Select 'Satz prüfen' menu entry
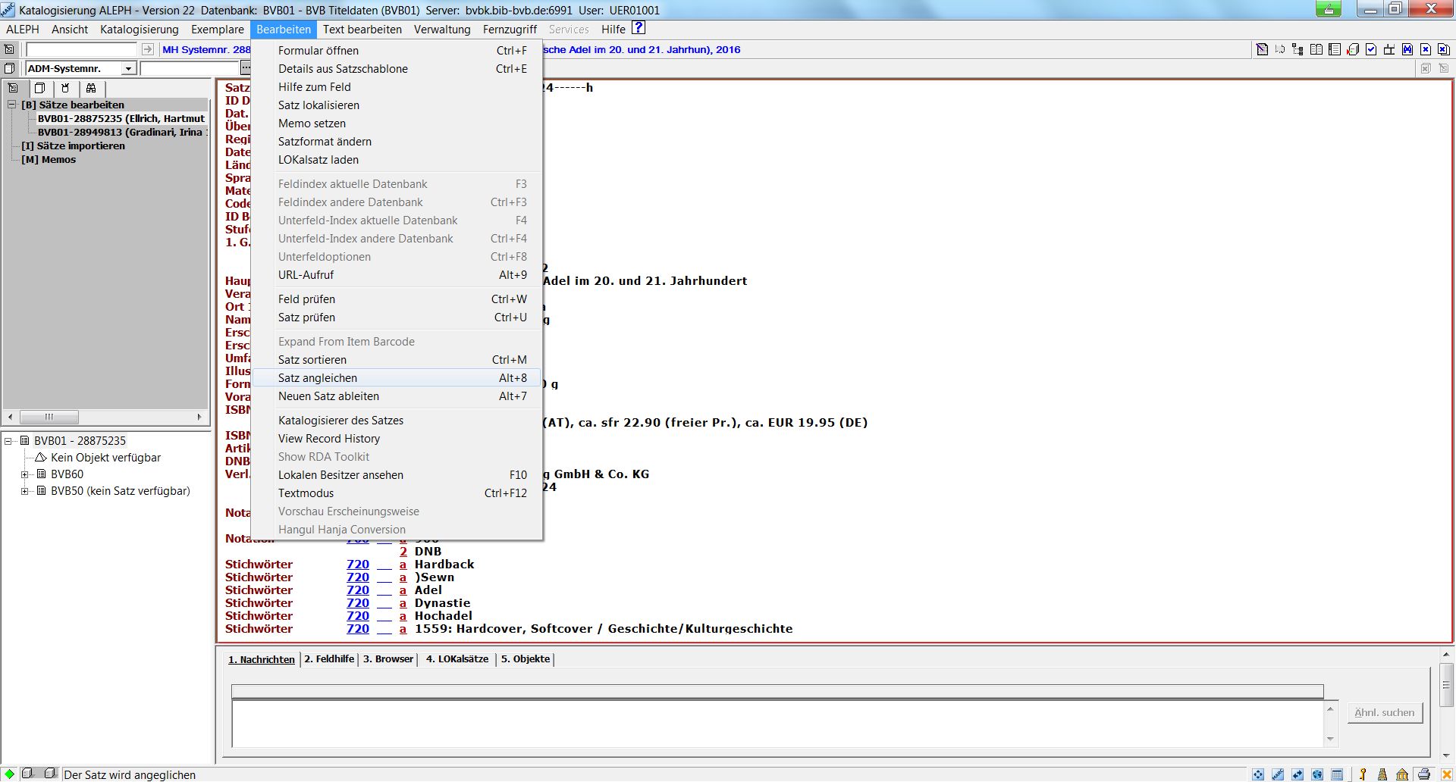This screenshot has width=1456, height=782. [306, 317]
